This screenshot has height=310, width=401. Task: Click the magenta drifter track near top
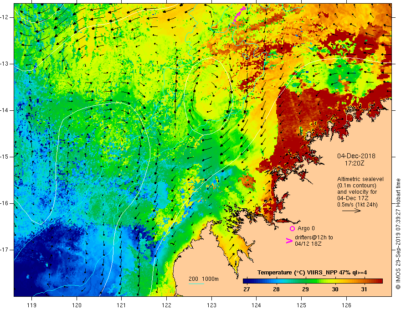pos(238,15)
